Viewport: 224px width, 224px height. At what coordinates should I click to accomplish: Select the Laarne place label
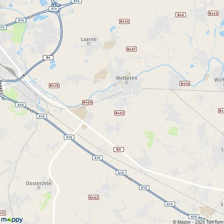[88, 39]
